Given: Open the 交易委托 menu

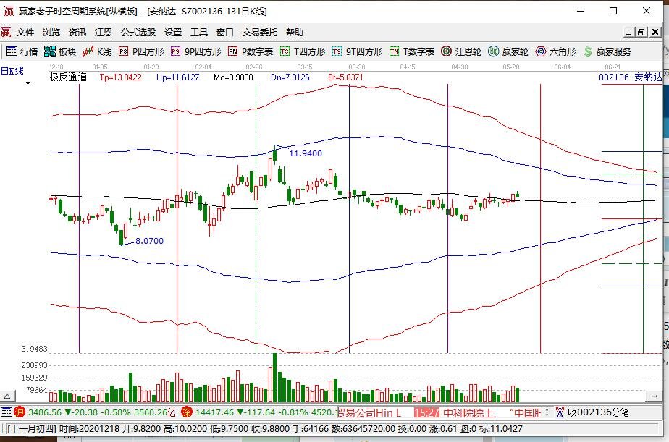Looking at the screenshot, I should (x=259, y=32).
